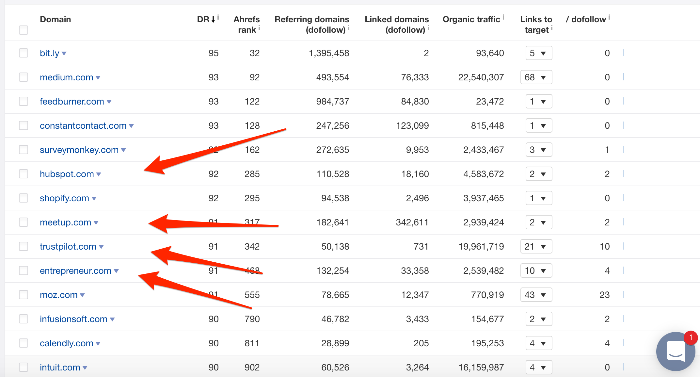Expand links-to-target dropdown for entrepreneur.com

click(536, 270)
